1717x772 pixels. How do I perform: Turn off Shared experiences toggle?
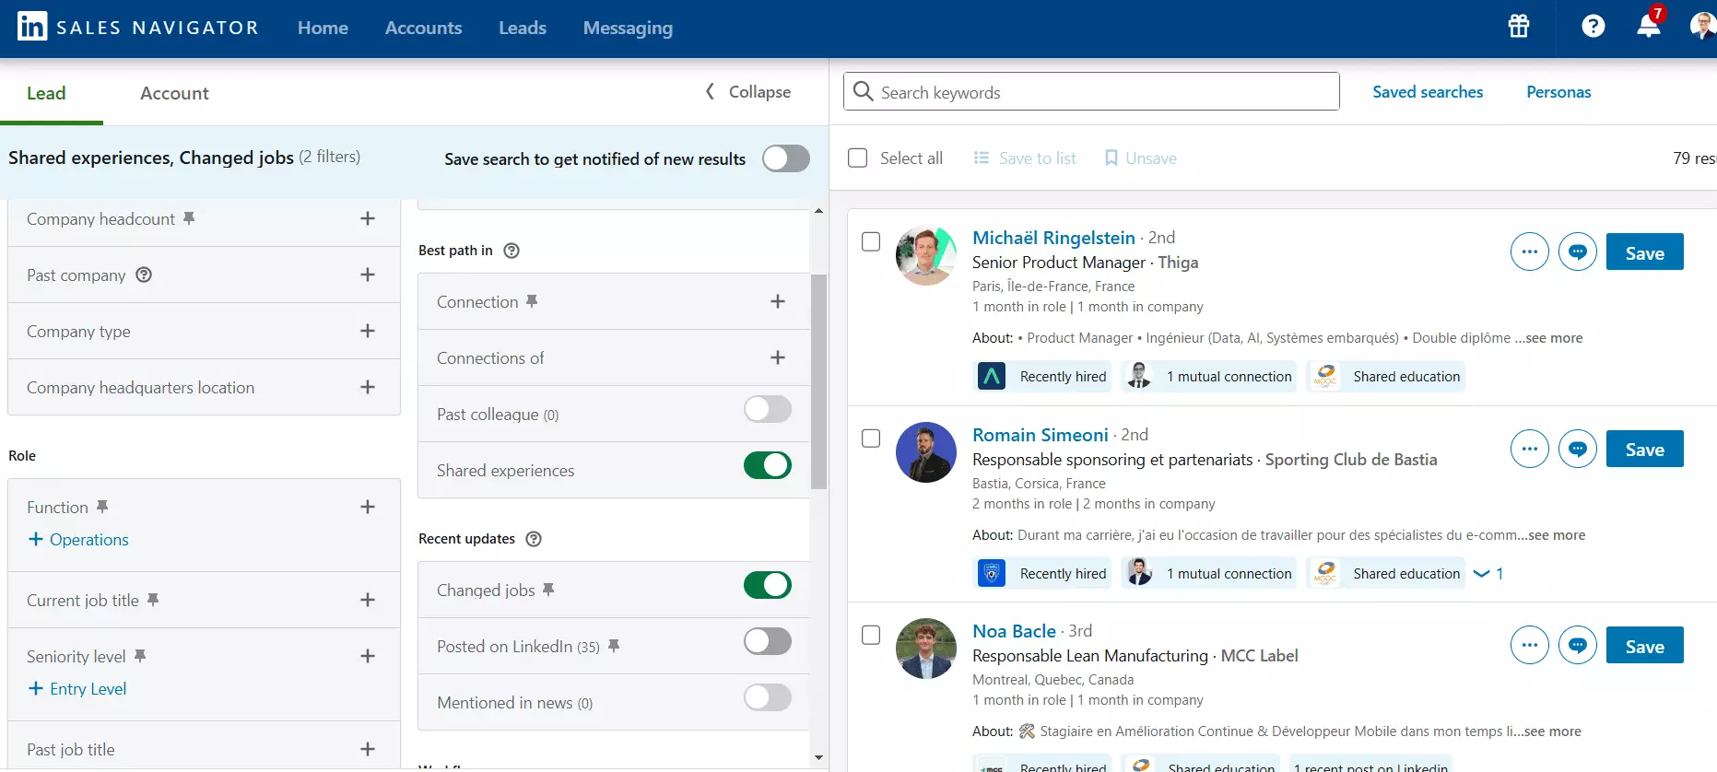tap(768, 465)
